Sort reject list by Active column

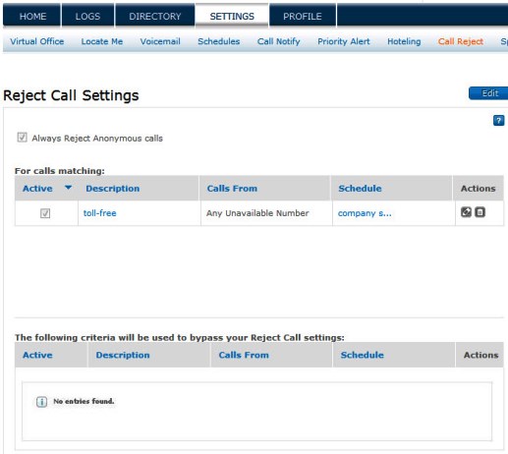click(37, 189)
